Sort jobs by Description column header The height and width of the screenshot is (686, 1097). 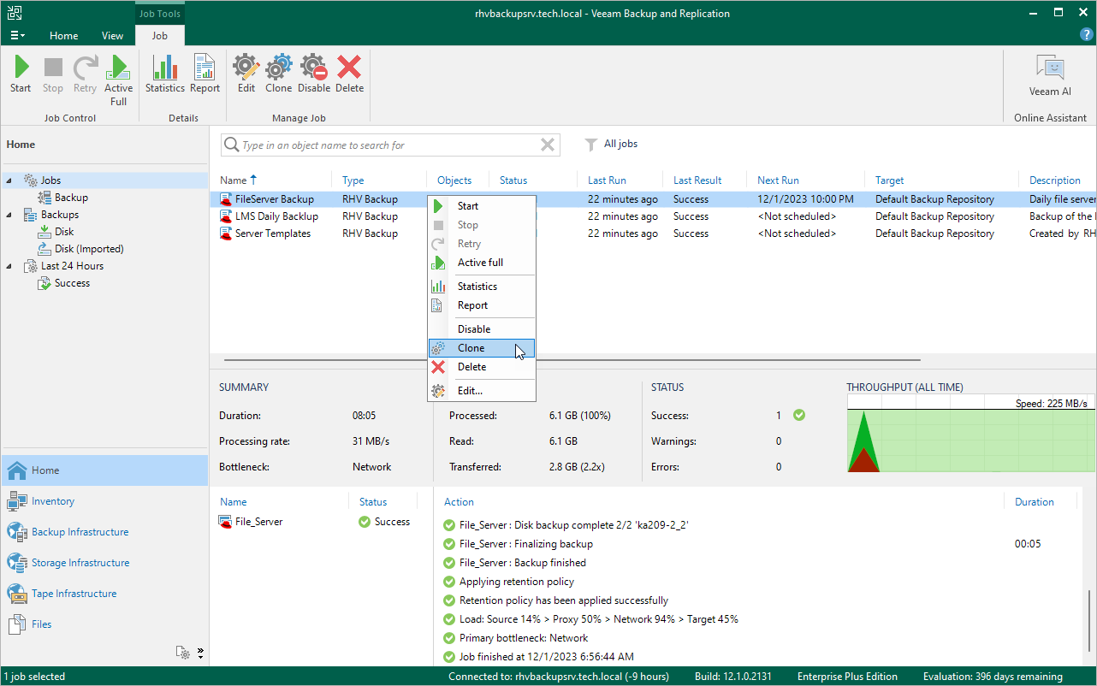[x=1055, y=180]
